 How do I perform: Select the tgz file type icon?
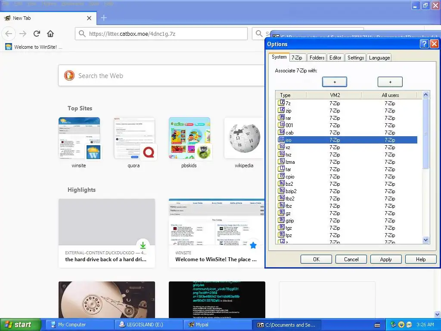click(281, 227)
